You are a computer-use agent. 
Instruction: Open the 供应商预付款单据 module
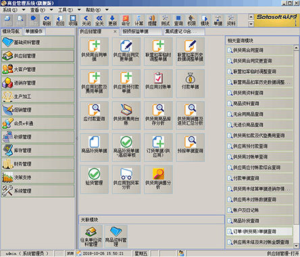pyautogui.click(x=126, y=84)
